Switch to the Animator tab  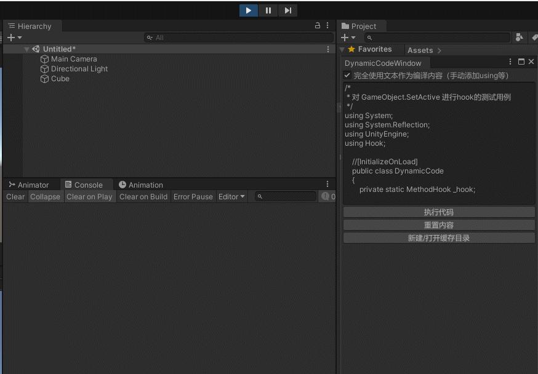(29, 185)
